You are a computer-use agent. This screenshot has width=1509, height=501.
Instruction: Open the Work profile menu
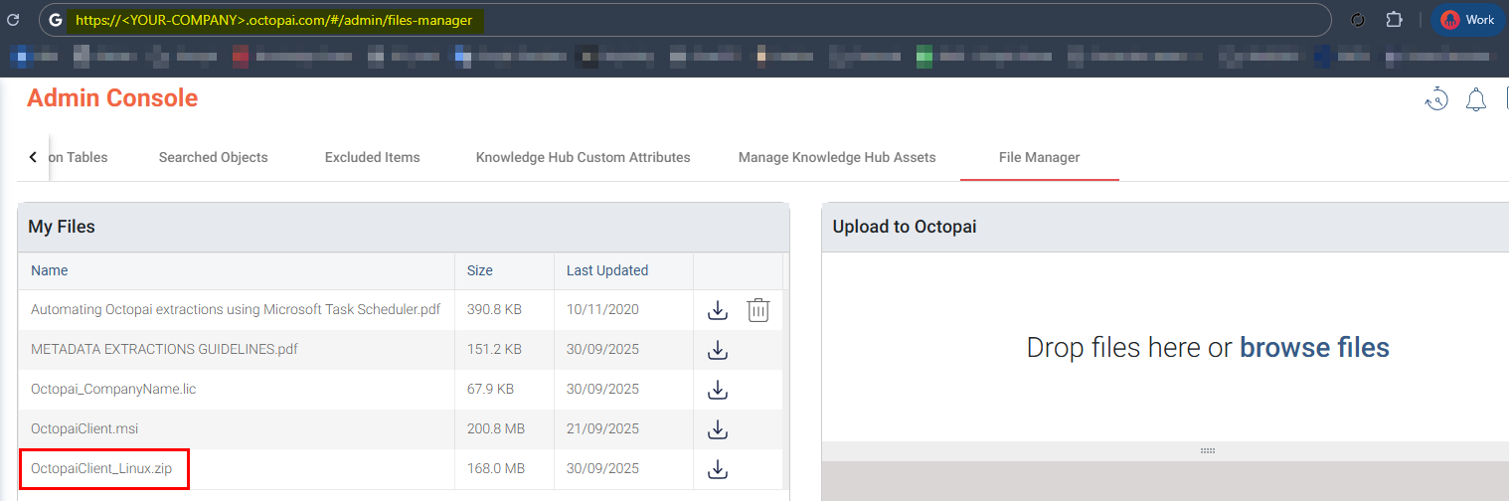click(1467, 20)
